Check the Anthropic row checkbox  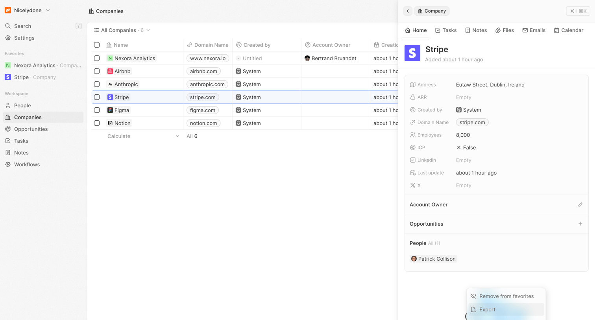tap(97, 84)
